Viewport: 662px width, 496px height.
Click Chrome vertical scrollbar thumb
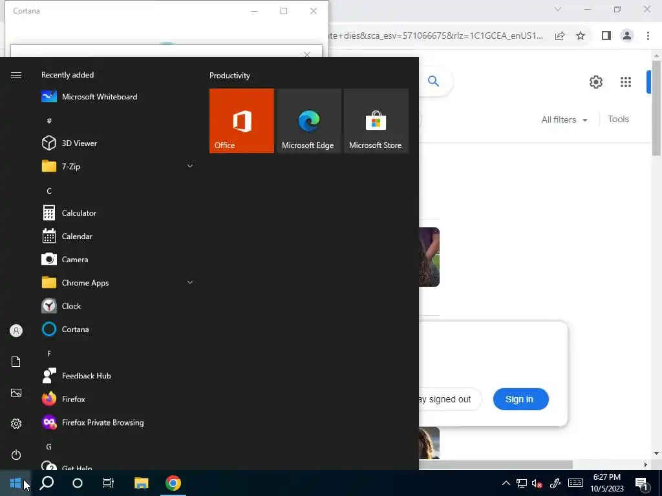[656, 108]
